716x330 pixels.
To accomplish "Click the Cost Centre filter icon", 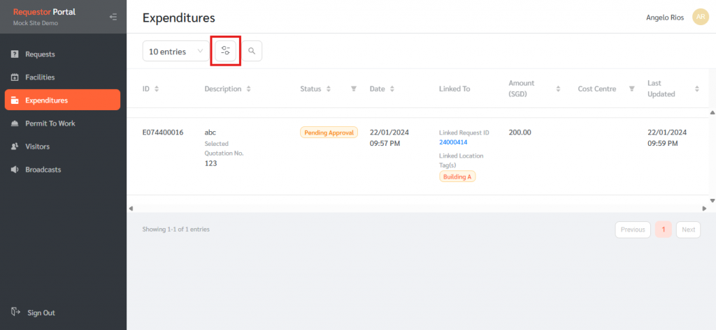I will pyautogui.click(x=631, y=89).
